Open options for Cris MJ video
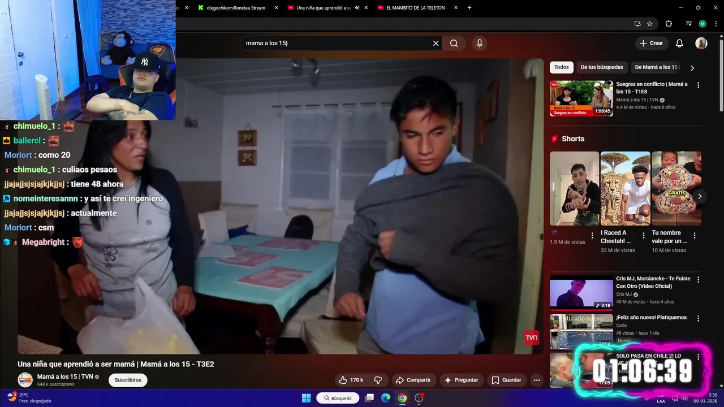724x407 pixels. tap(698, 280)
